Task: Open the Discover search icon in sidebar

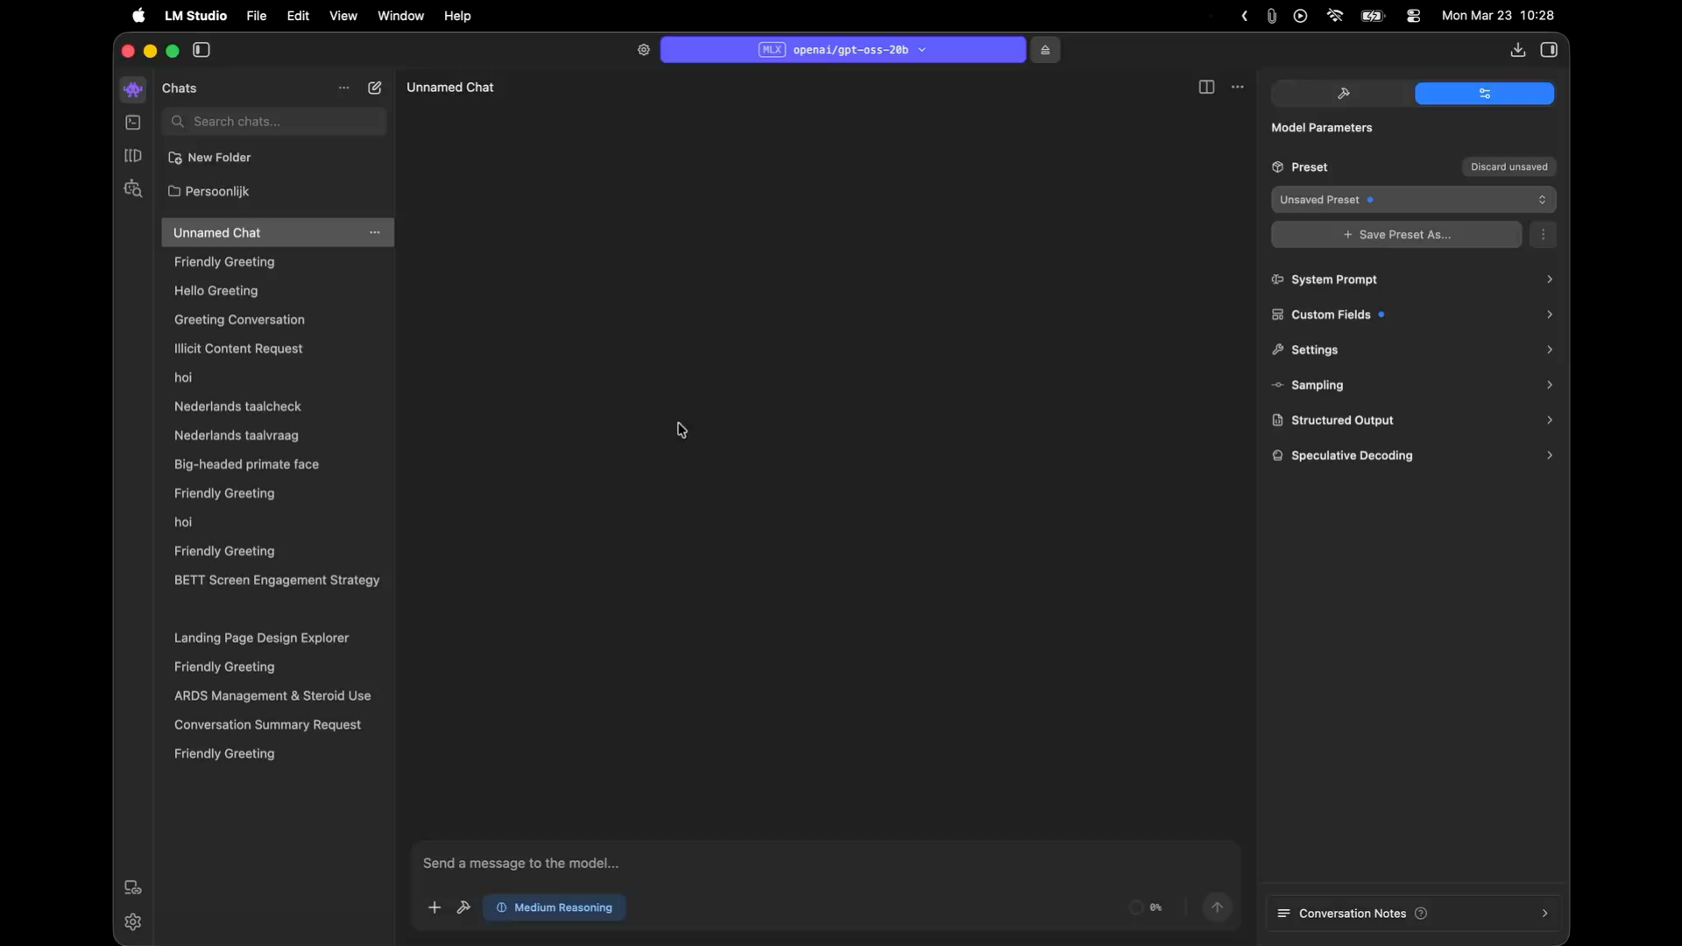Action: 133,189
